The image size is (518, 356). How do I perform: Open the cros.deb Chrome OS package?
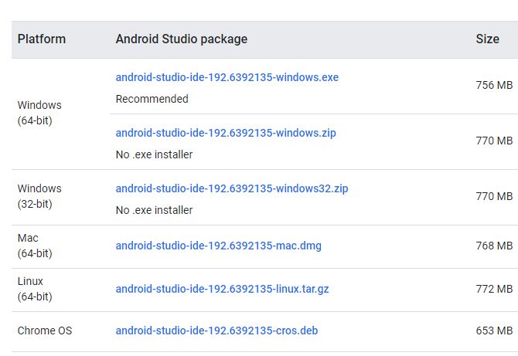[216, 331]
